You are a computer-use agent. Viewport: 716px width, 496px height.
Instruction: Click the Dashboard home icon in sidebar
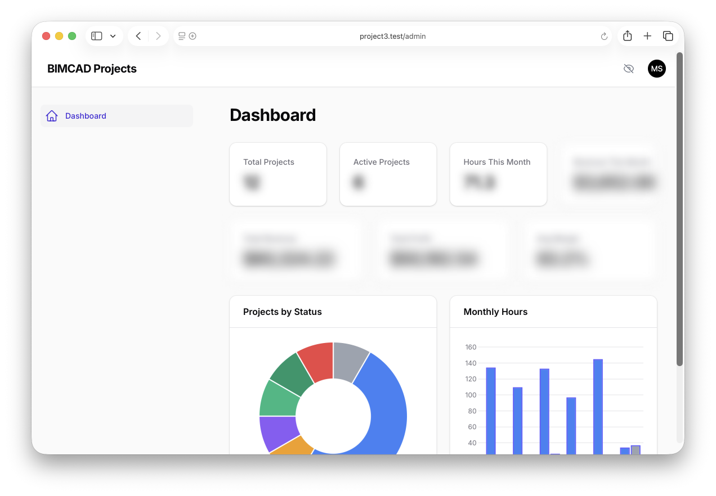point(52,116)
